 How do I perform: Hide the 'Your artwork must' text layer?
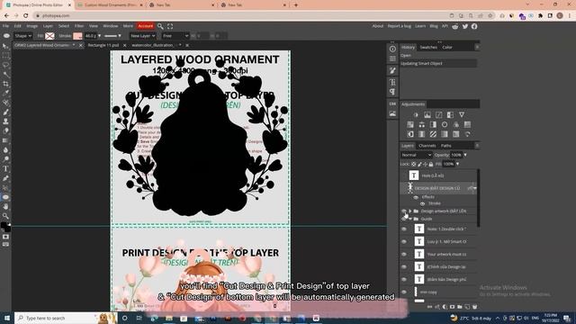(x=404, y=254)
